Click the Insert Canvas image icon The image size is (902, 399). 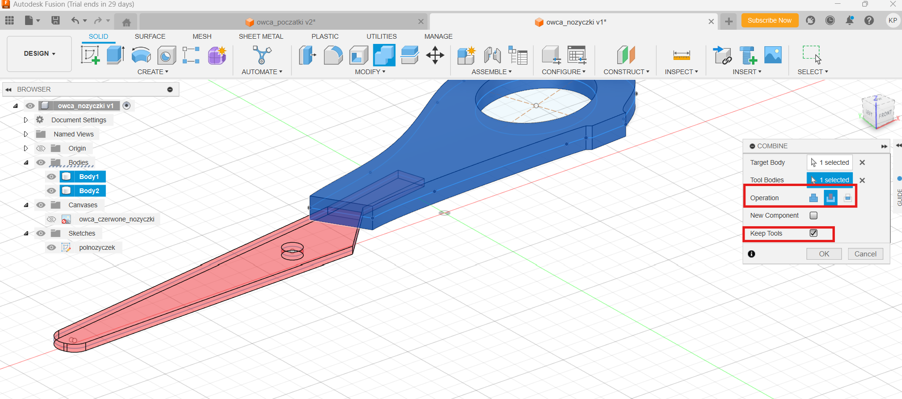773,55
